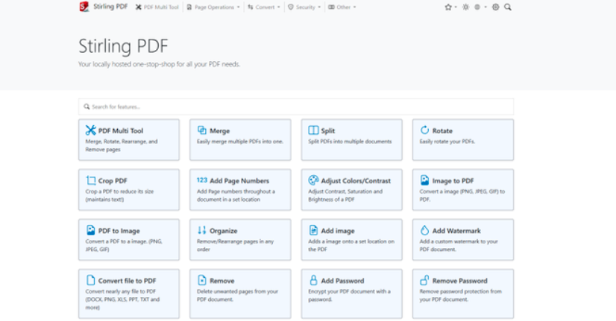Open the Merge tool title
This screenshot has height=321, width=616.
tap(219, 130)
